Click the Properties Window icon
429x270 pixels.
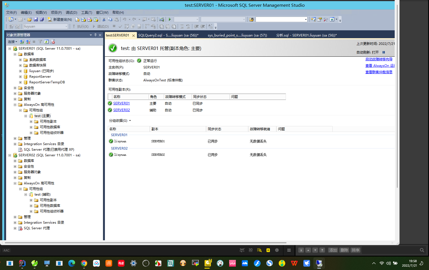click(x=319, y=19)
